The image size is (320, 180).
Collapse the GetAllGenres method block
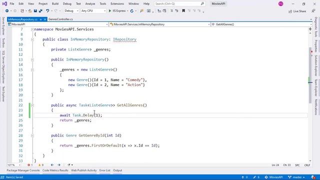coord(32,105)
